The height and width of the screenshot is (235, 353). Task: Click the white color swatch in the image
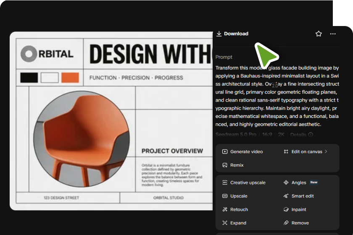click(50, 78)
